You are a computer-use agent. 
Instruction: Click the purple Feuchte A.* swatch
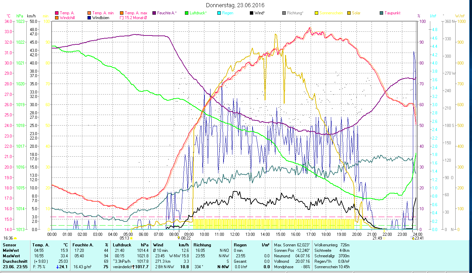tap(154, 13)
